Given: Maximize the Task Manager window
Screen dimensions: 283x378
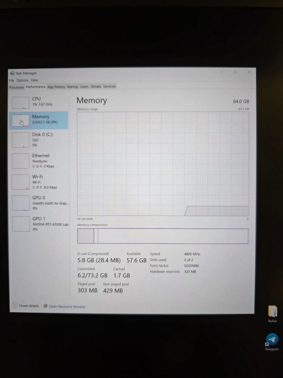Looking at the screenshot, I should pos(236,72).
